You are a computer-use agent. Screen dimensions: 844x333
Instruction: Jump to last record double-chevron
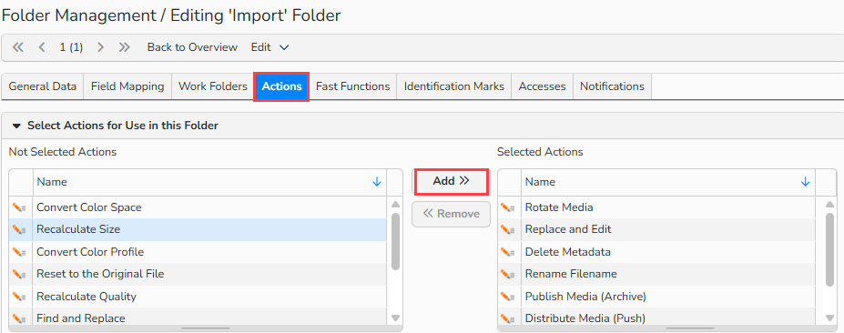125,47
